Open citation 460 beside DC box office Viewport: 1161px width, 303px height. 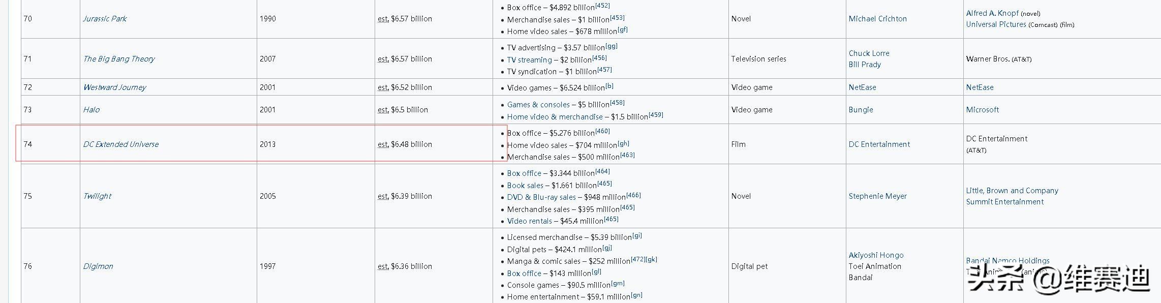(602, 131)
